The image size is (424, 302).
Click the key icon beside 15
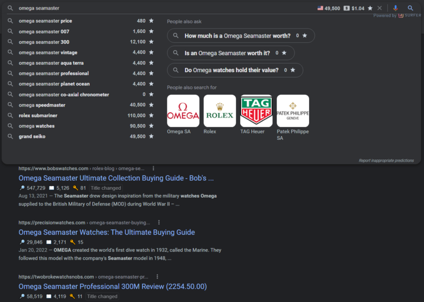(73, 242)
